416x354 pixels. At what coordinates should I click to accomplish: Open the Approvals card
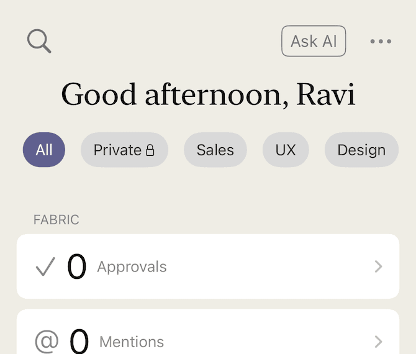(x=208, y=266)
